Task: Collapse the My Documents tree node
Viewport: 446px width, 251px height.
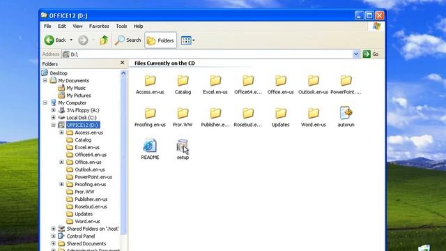Action: coord(45,81)
